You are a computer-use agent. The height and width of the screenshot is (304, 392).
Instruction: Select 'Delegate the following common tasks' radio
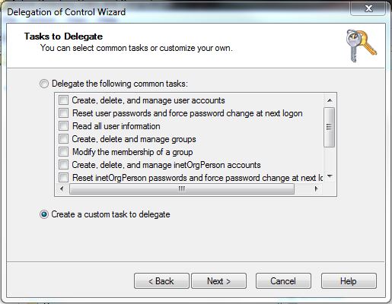point(44,84)
